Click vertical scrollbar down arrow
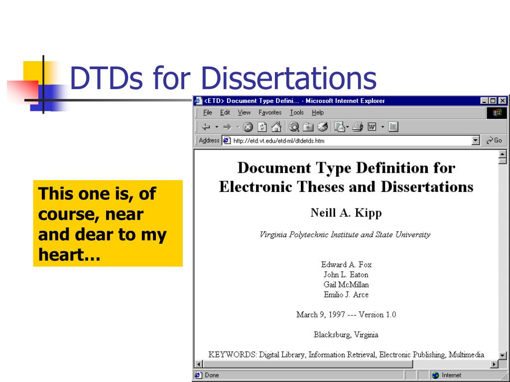Image resolution: width=510 pixels, height=382 pixels. [x=503, y=356]
